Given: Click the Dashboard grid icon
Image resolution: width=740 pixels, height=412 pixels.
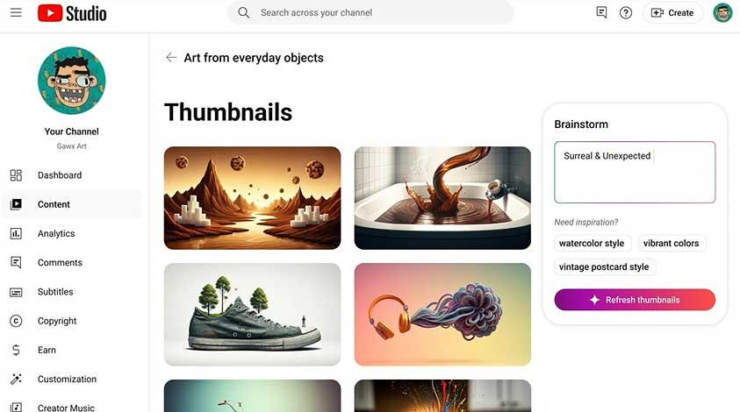Looking at the screenshot, I should [16, 175].
